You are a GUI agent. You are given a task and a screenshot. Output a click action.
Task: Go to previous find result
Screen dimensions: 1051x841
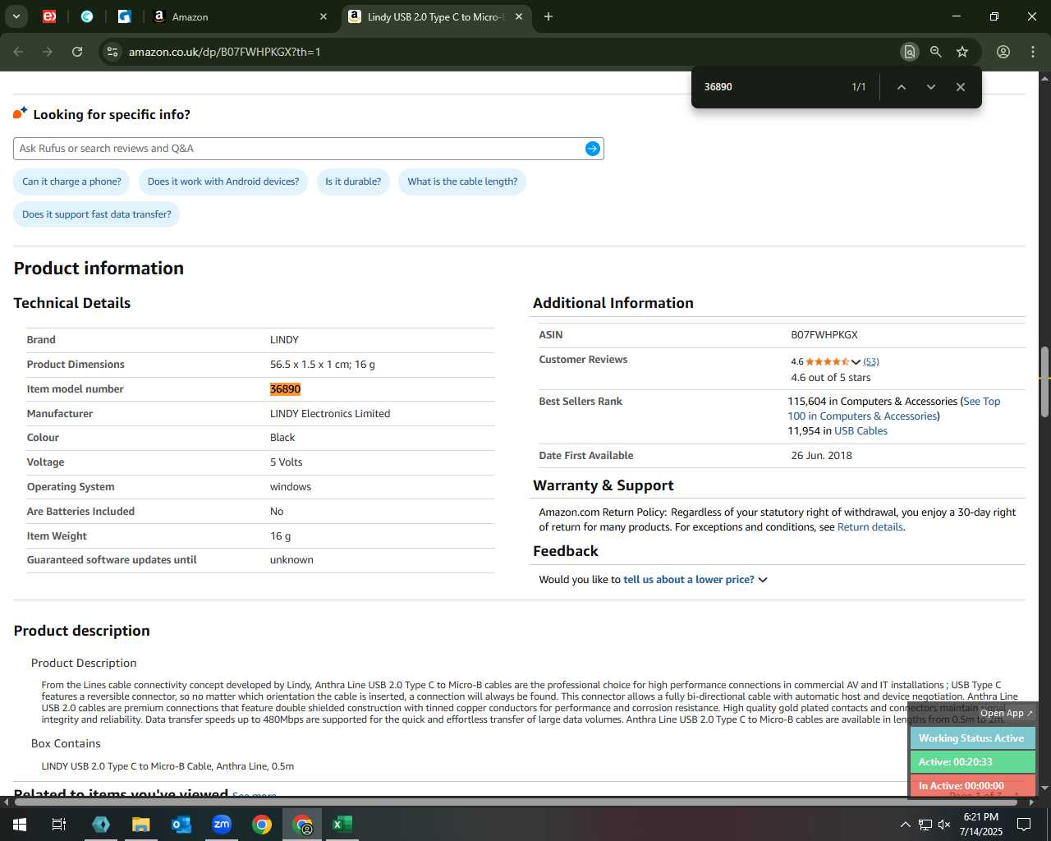tap(901, 87)
